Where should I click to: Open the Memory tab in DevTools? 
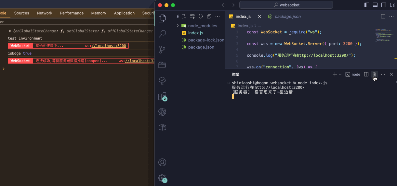point(99,13)
